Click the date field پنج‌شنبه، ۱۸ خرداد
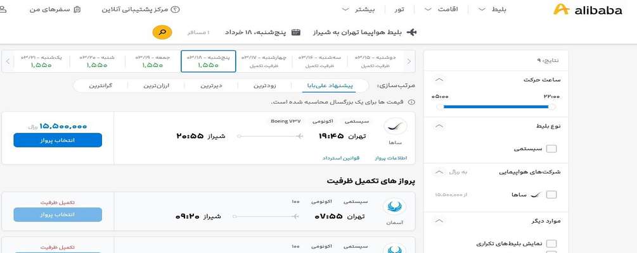The width and height of the screenshot is (637, 253). (x=255, y=32)
